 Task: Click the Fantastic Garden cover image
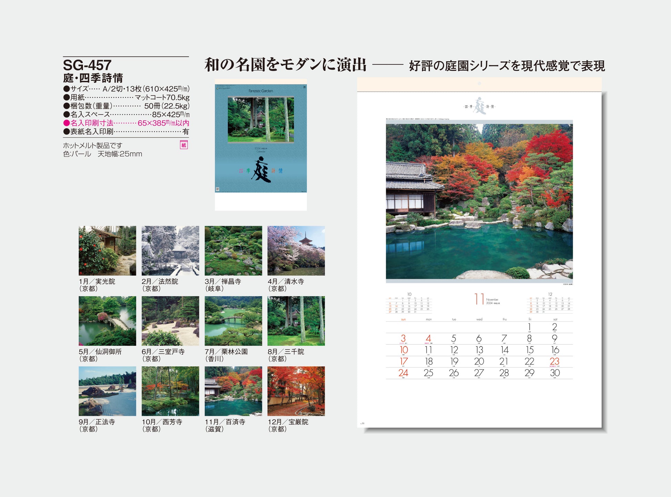point(261,120)
